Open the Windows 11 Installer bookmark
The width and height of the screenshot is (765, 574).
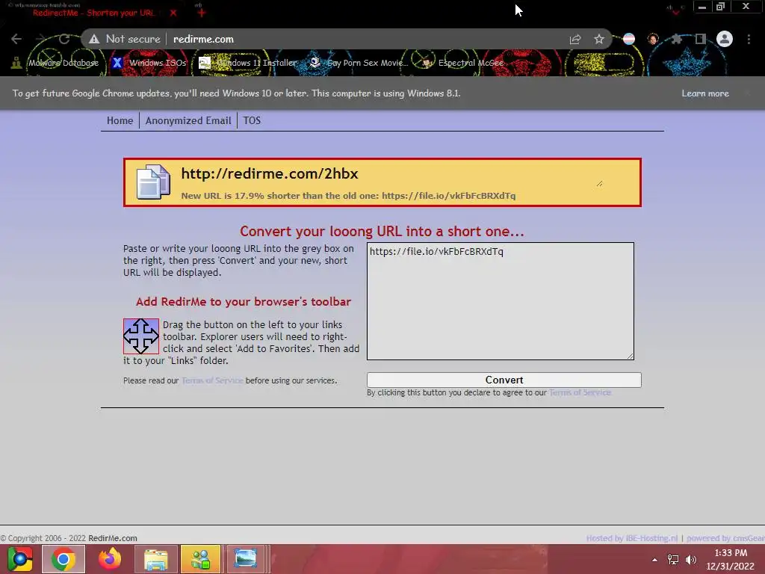coord(248,63)
